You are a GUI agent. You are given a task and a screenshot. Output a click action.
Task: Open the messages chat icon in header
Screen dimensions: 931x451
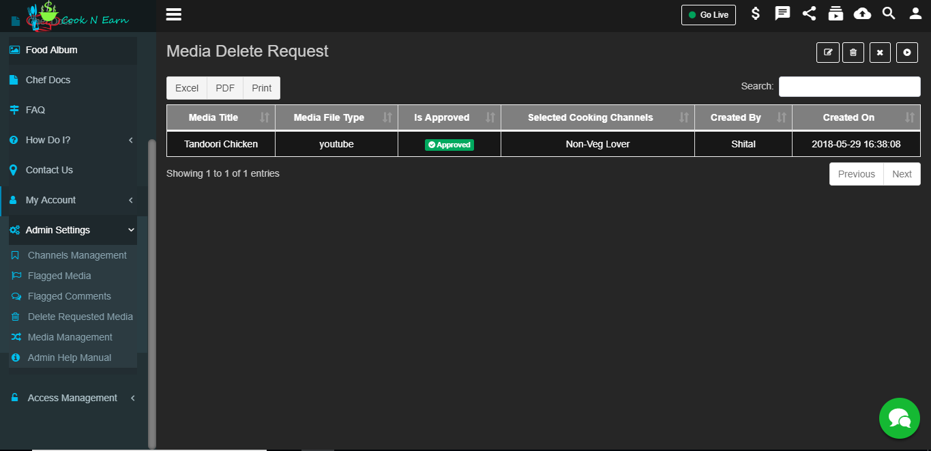[782, 14]
